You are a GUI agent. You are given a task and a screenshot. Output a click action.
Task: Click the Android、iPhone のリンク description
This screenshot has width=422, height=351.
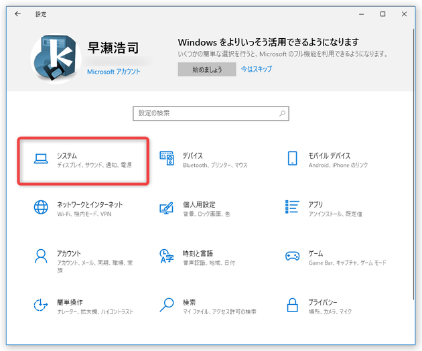point(338,165)
